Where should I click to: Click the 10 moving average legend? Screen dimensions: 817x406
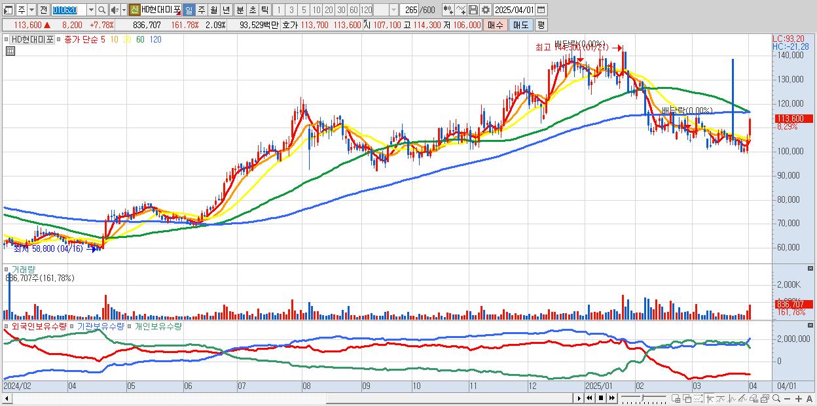tap(114, 39)
